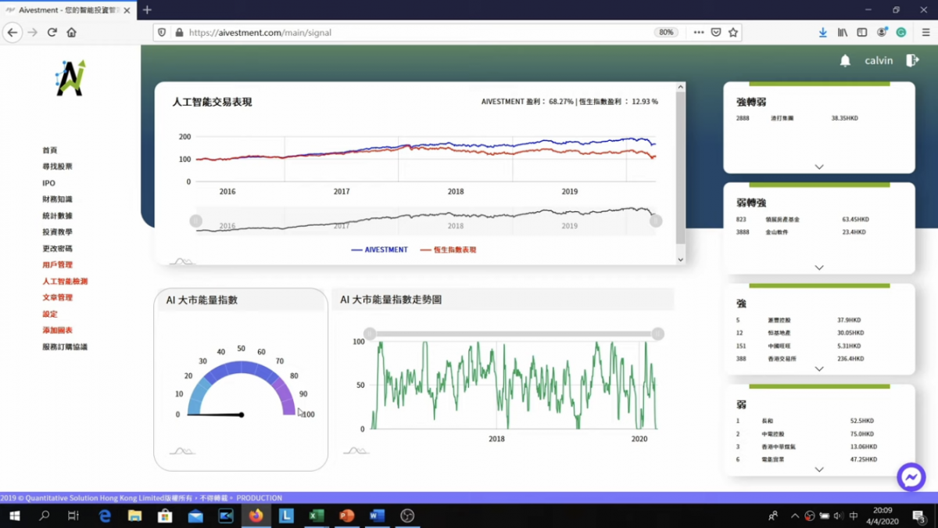Open Firefox downloads arrow
The height and width of the screenshot is (528, 938).
(x=822, y=33)
